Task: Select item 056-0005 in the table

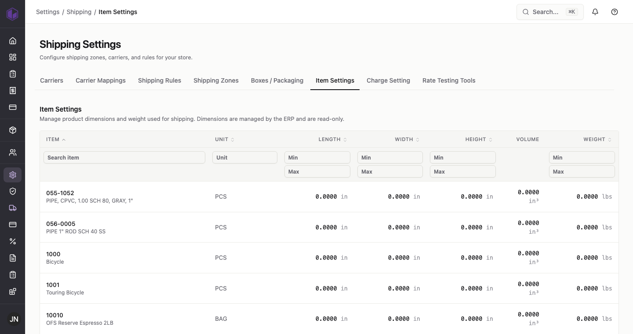Action: tap(329, 227)
